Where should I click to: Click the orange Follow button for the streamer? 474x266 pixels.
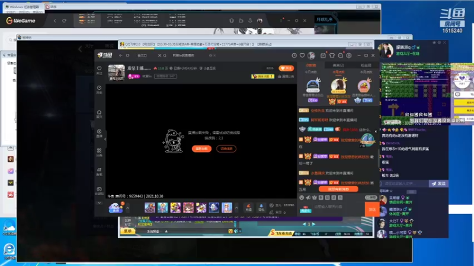click(286, 69)
